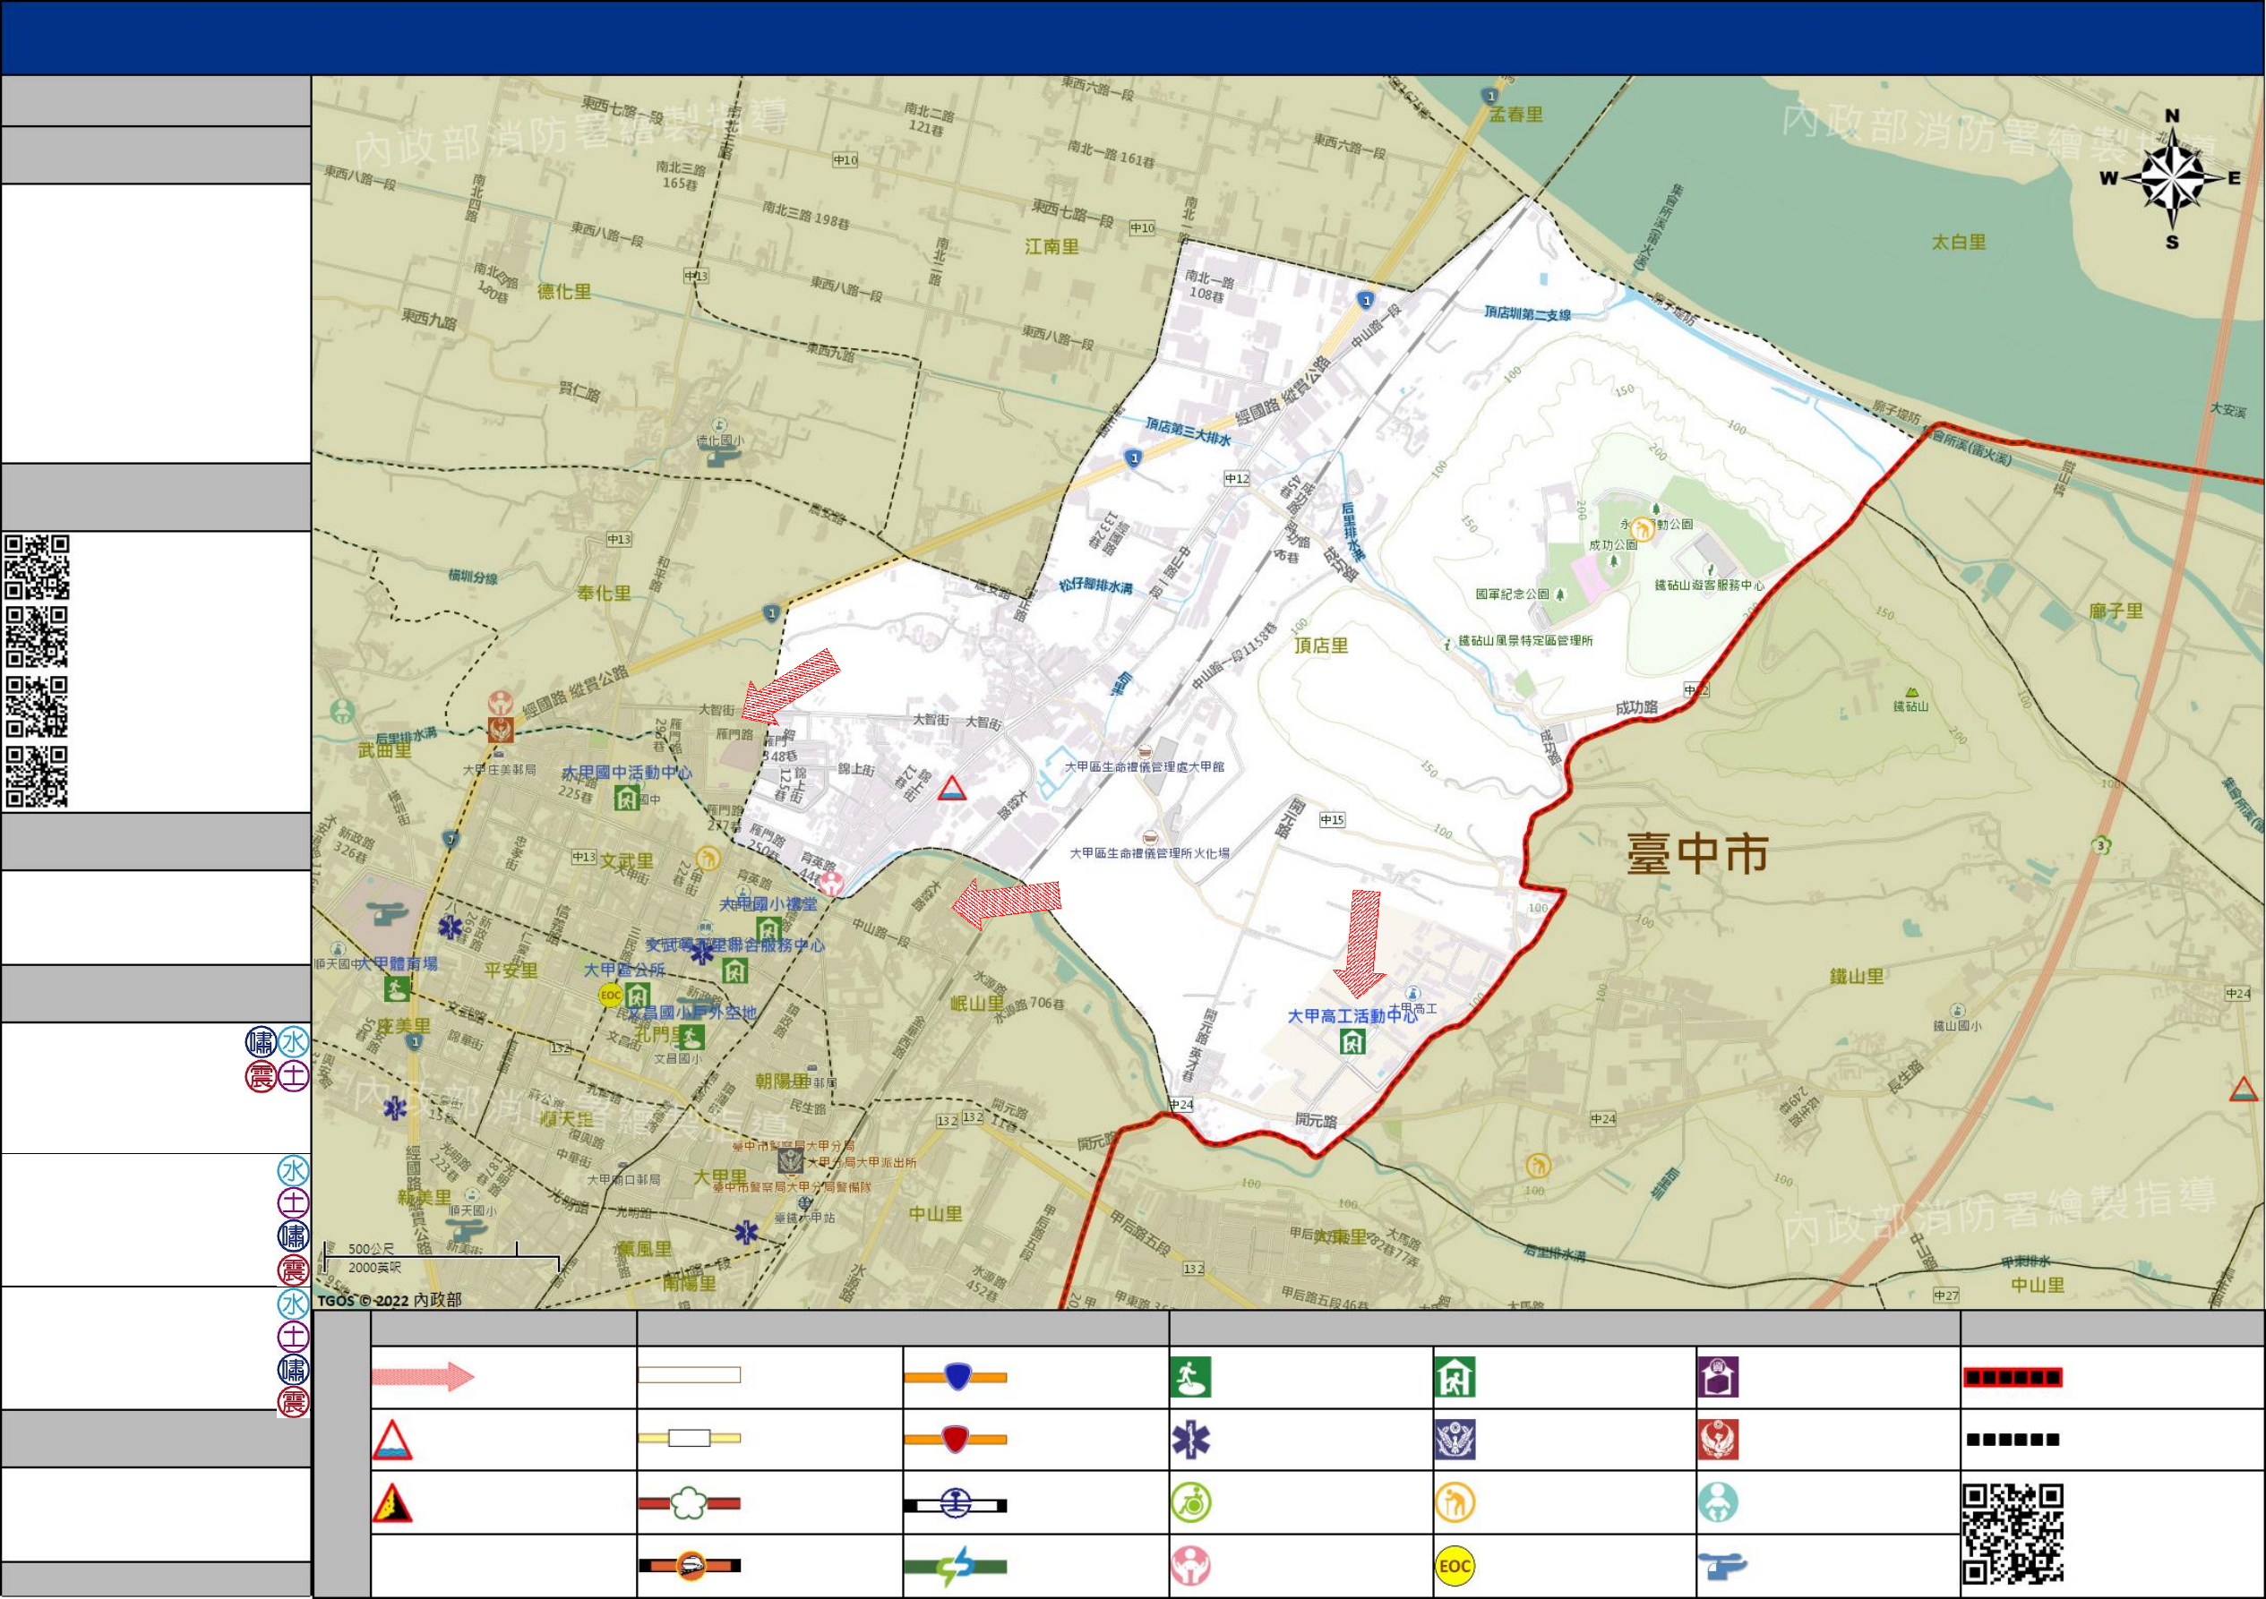Select the indoor shelter house icon in legend
This screenshot has width=2266, height=1599.
point(1455,1378)
